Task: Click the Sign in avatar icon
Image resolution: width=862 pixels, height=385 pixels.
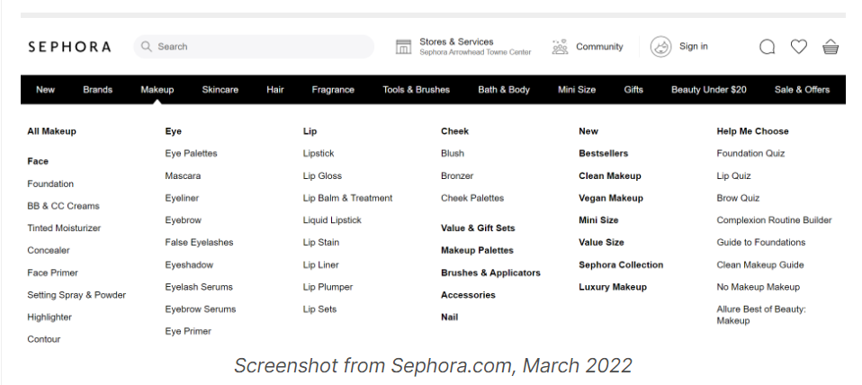Action: (x=661, y=47)
